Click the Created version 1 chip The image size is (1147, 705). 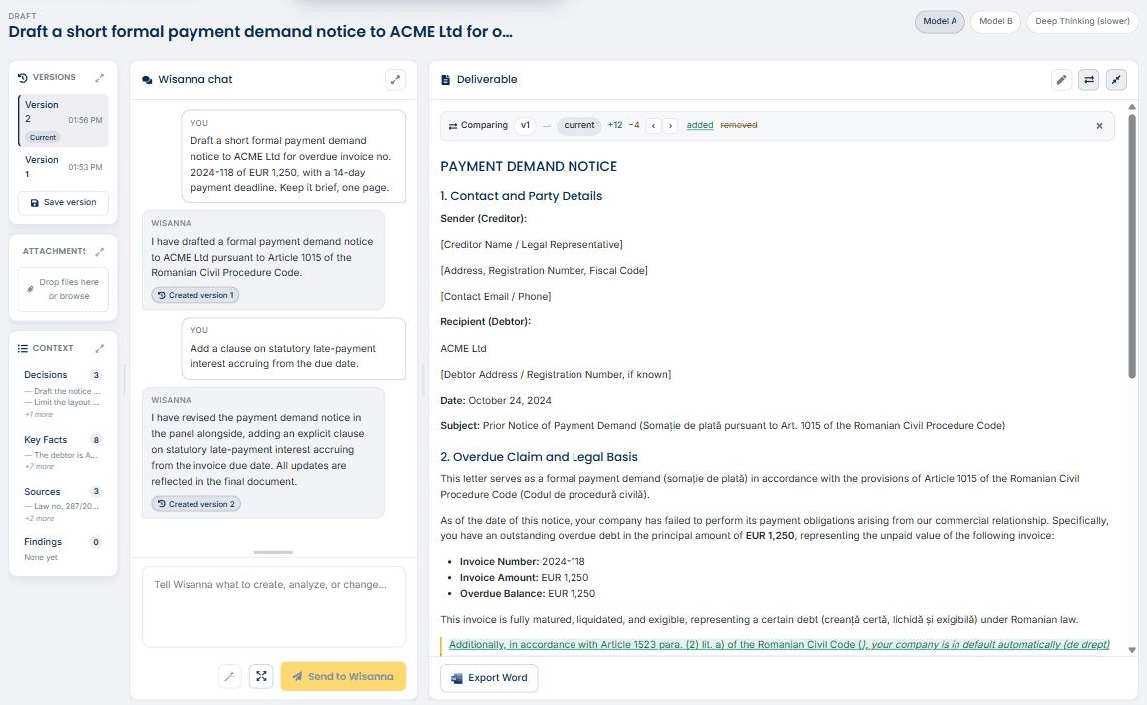(195, 295)
